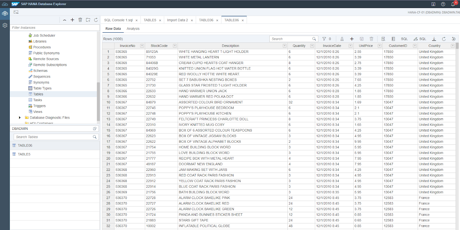Download table data with download arrow icon
The height and width of the screenshot is (230, 460).
pos(434,39)
